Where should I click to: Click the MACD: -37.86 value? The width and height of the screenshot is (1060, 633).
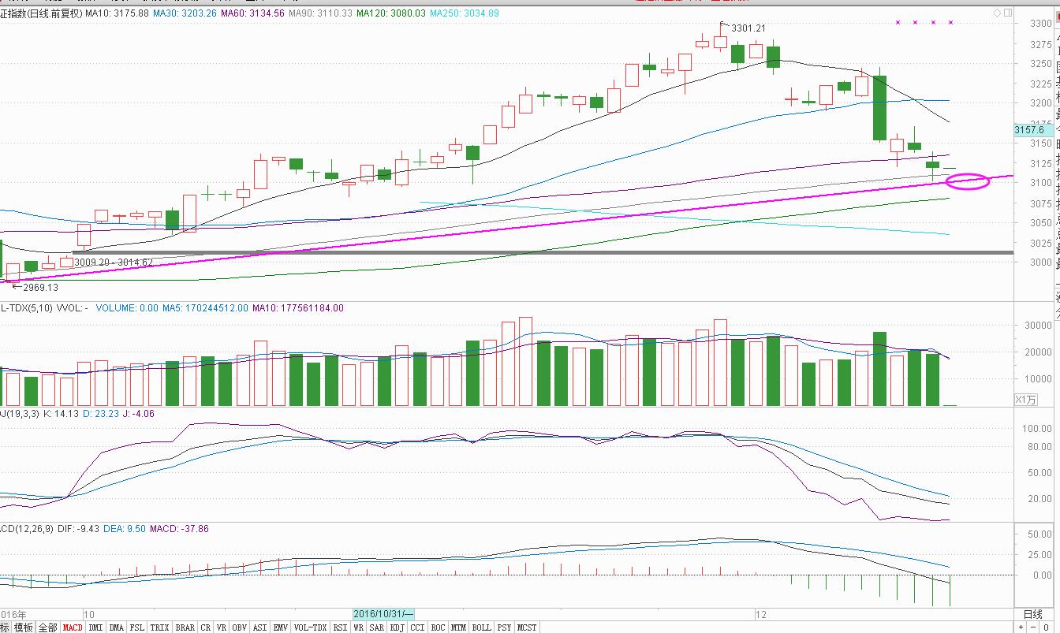click(180, 529)
